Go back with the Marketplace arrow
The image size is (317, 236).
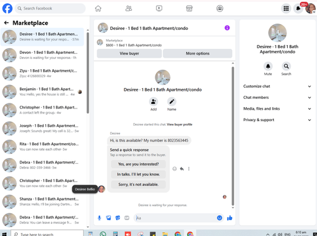tap(6, 23)
